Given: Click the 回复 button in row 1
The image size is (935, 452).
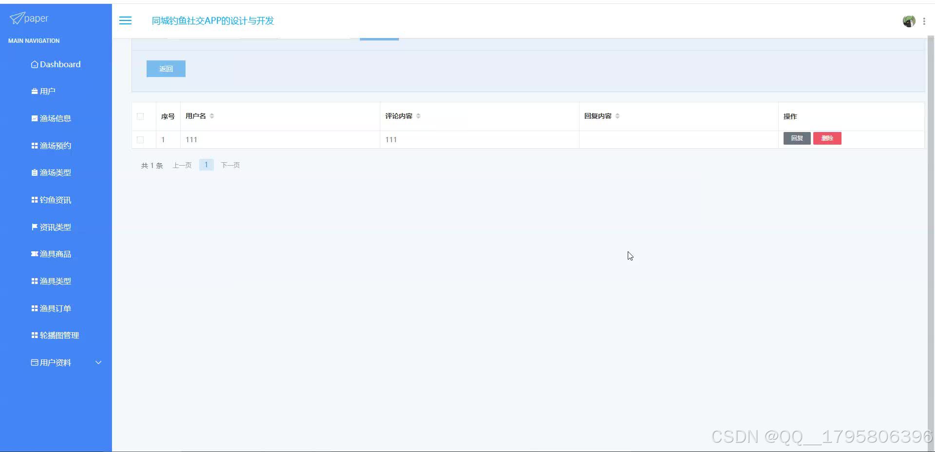Looking at the screenshot, I should click(x=797, y=138).
